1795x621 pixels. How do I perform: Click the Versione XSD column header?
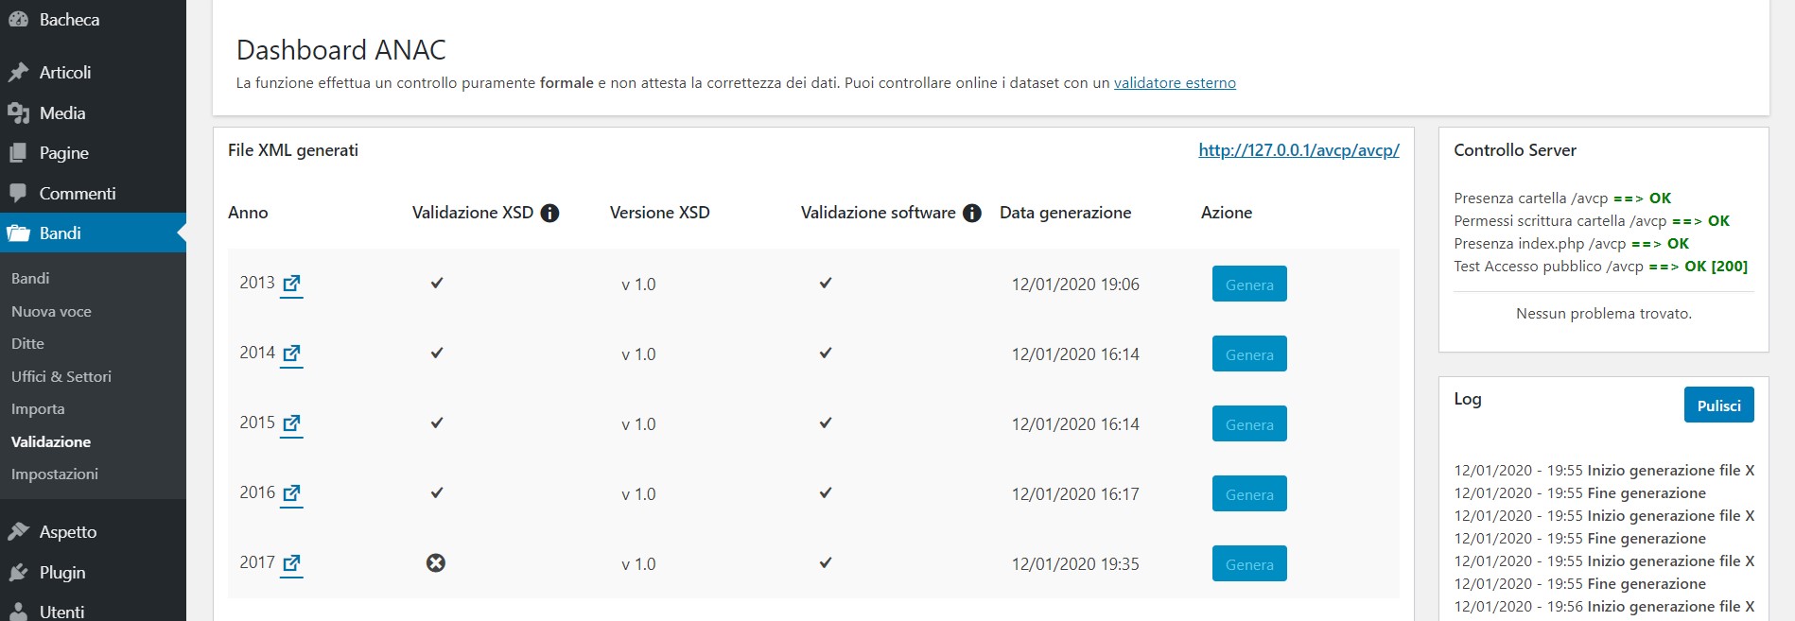(x=659, y=213)
